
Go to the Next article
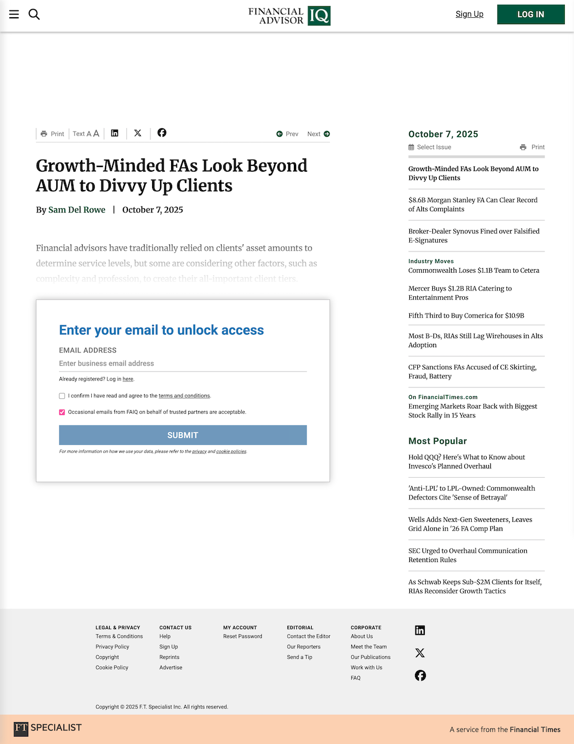click(319, 134)
